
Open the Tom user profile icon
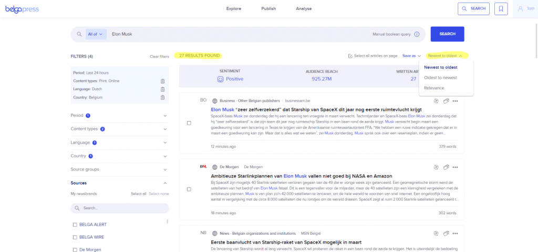[x=521, y=8]
